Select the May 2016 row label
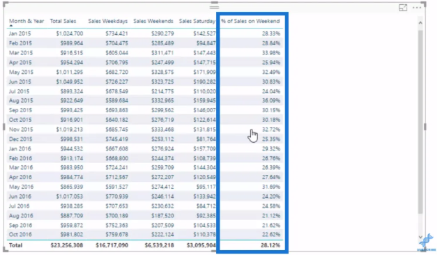This screenshot has width=440, height=255. point(21,187)
